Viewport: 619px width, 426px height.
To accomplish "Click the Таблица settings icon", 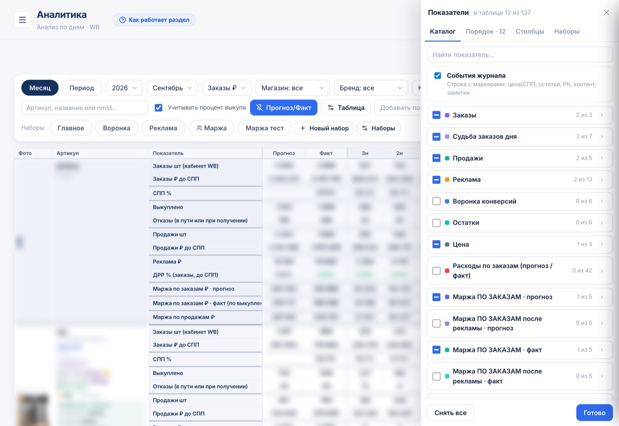I will click(x=331, y=107).
